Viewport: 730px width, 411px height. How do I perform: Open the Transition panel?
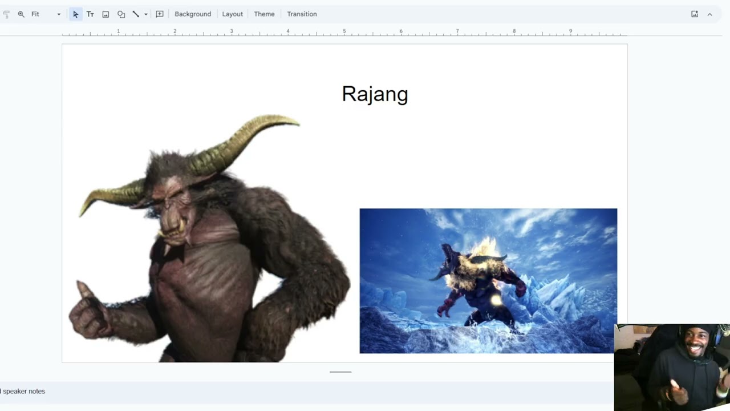click(302, 14)
